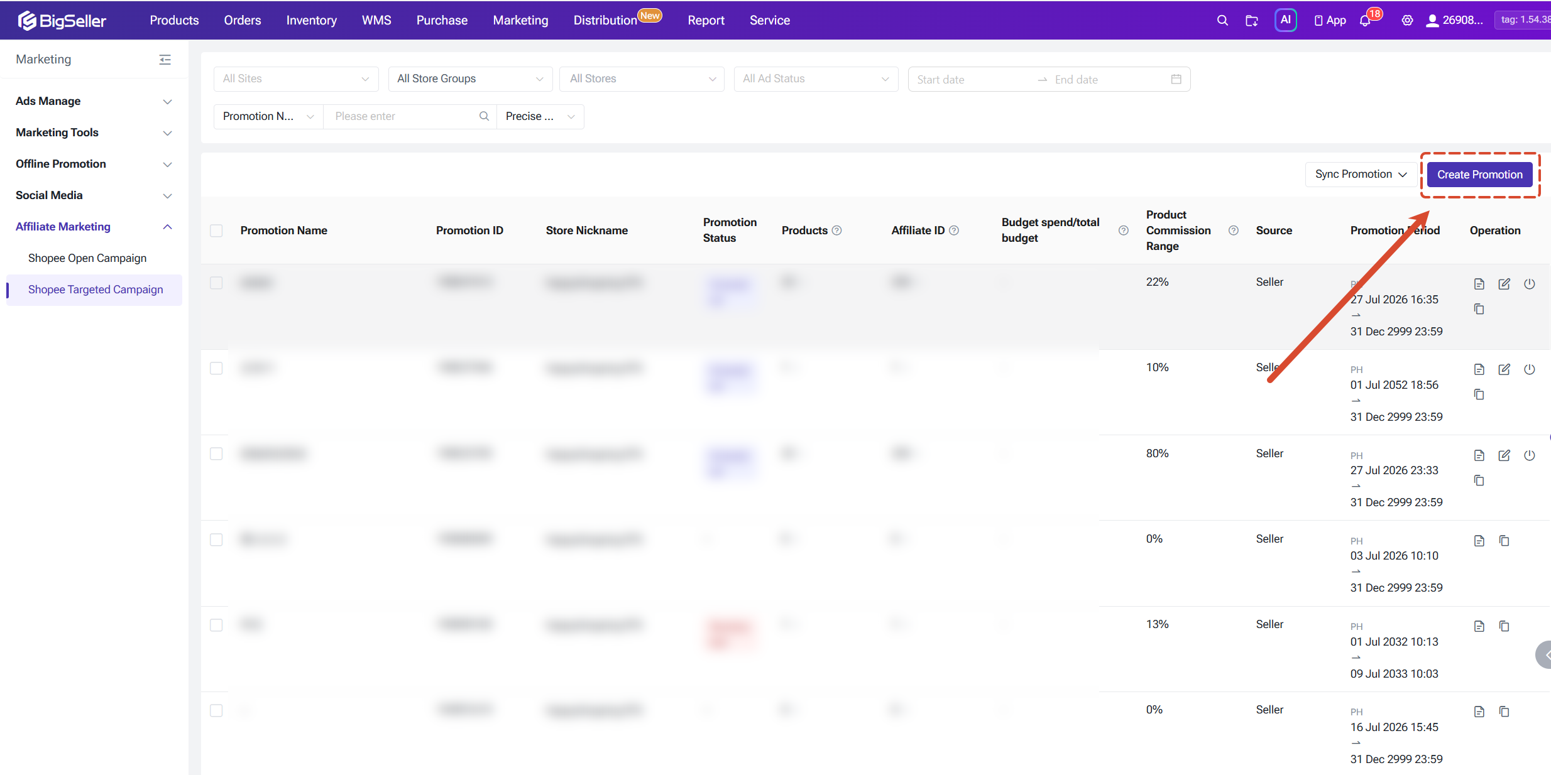Viewport: 1551px width, 775px height.
Task: Open the All Store Groups dropdown
Action: 470,79
